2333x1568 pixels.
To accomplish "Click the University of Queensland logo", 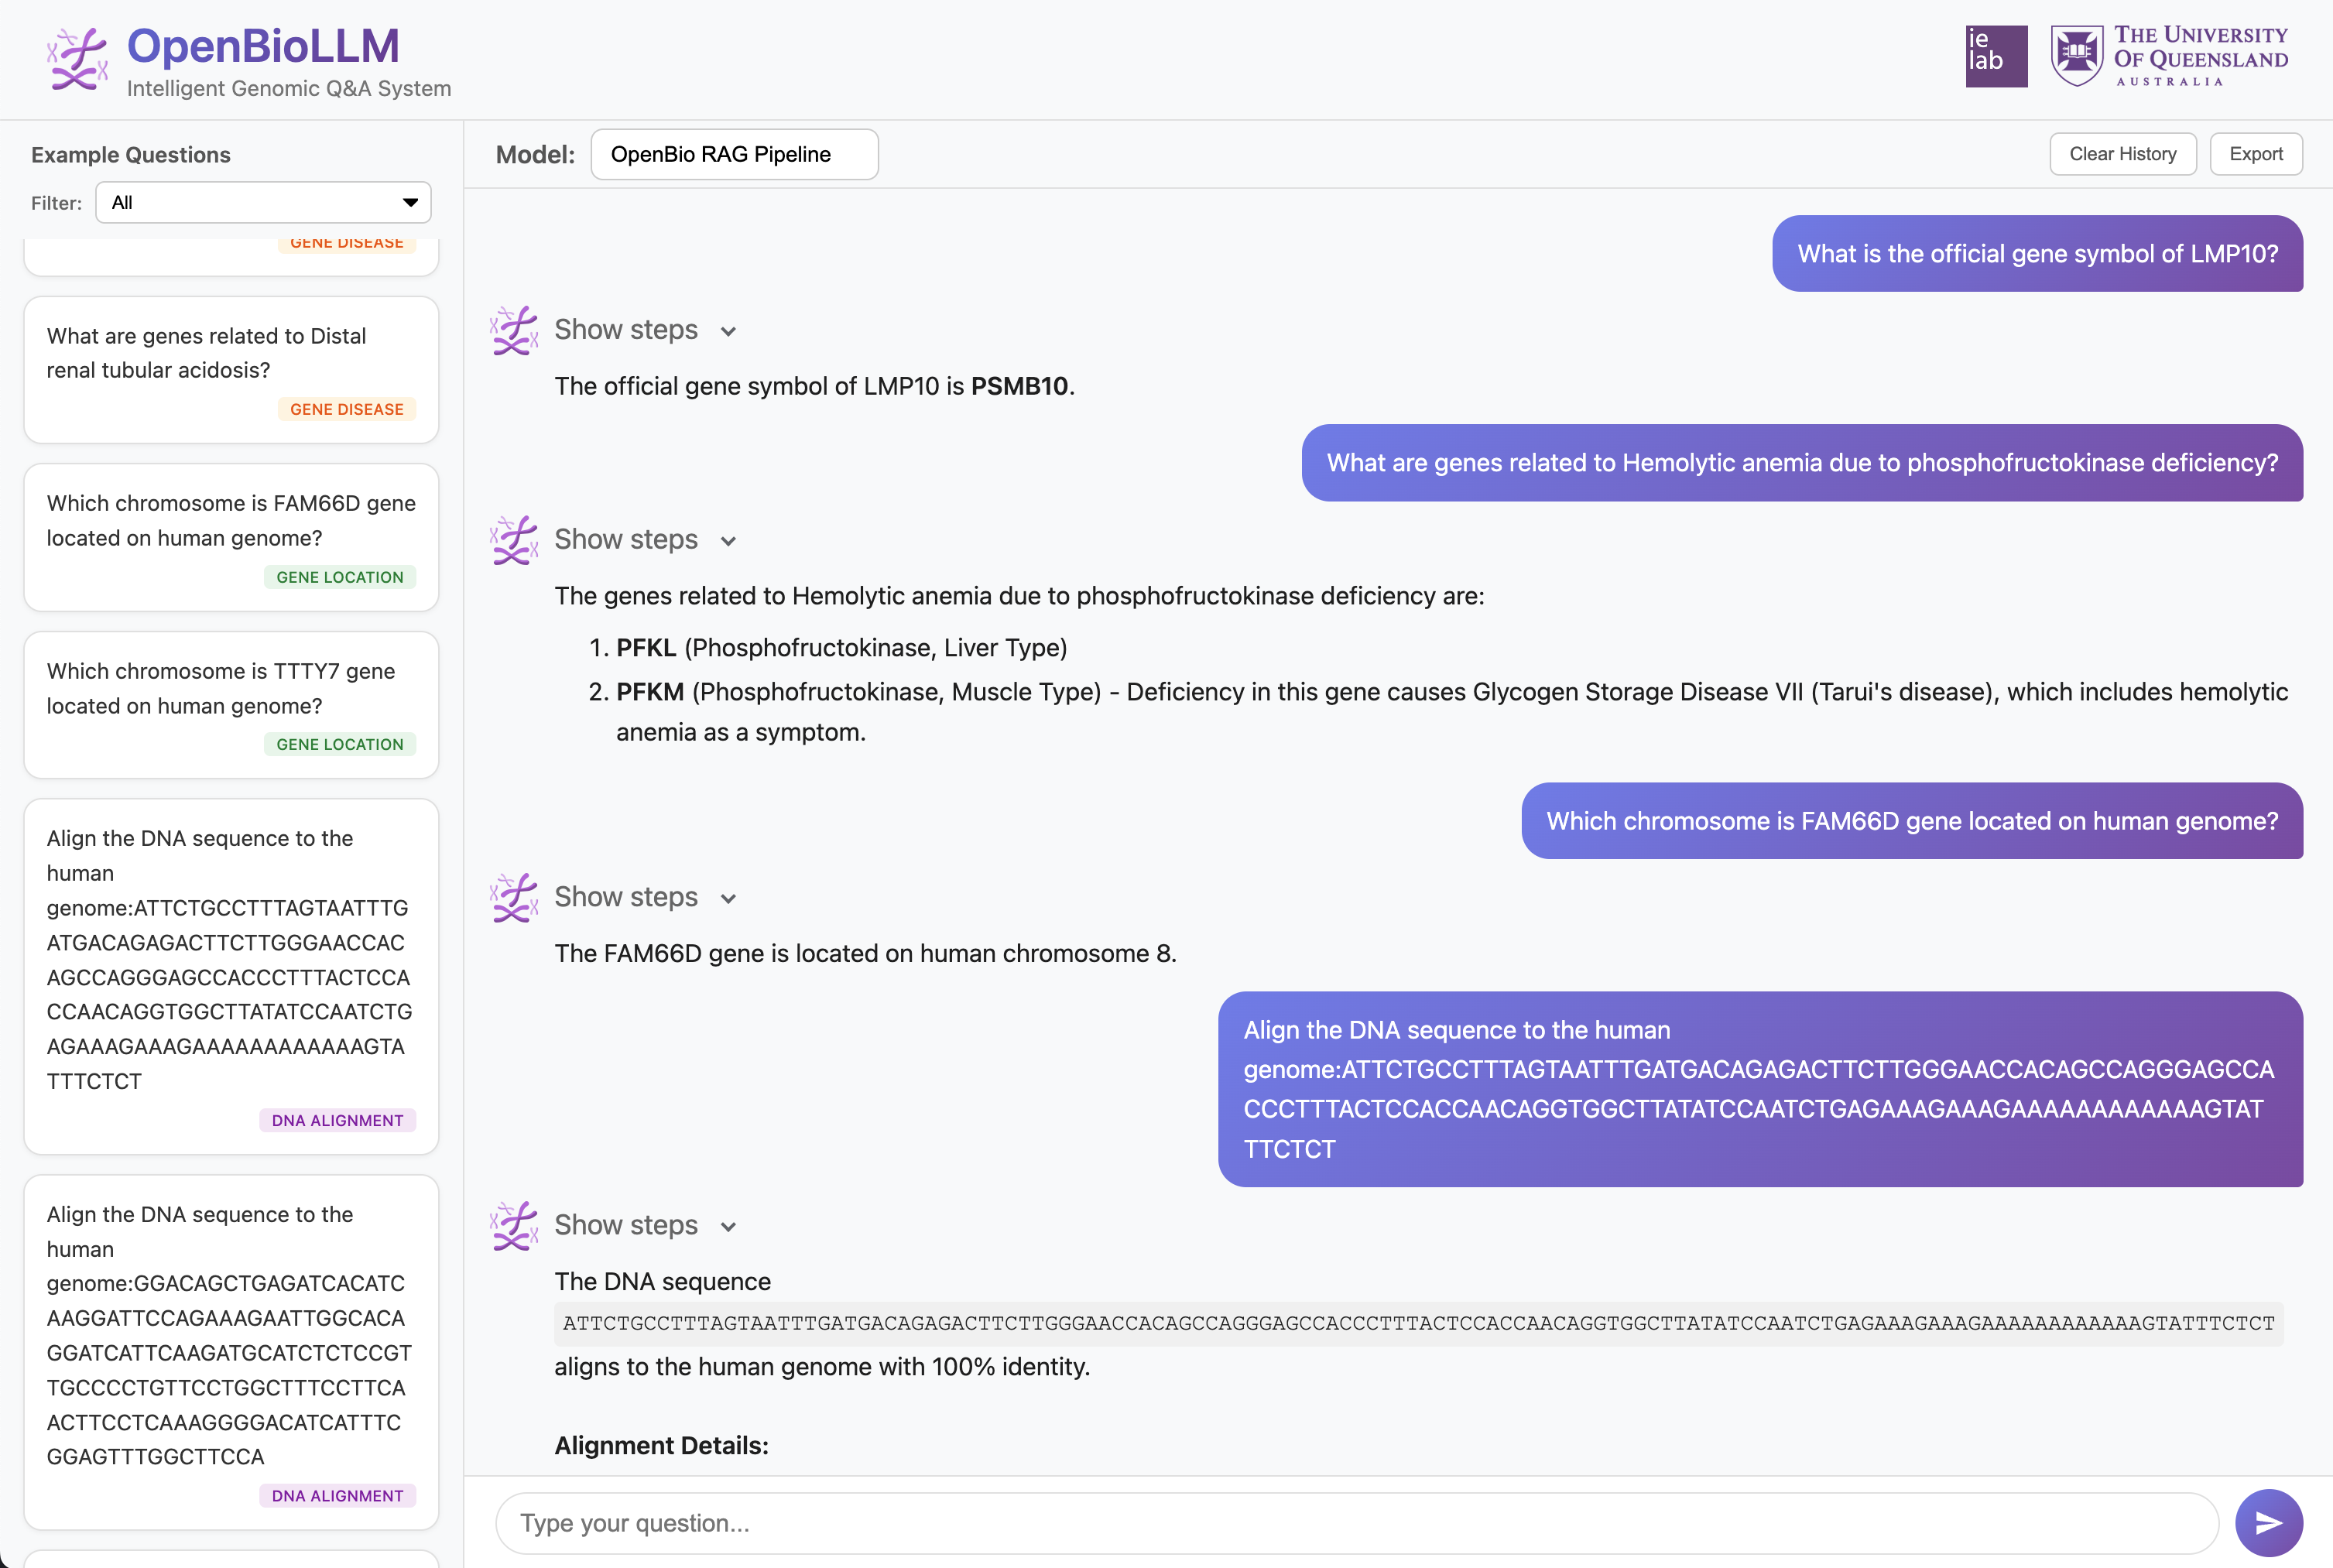I will click(x=2168, y=56).
